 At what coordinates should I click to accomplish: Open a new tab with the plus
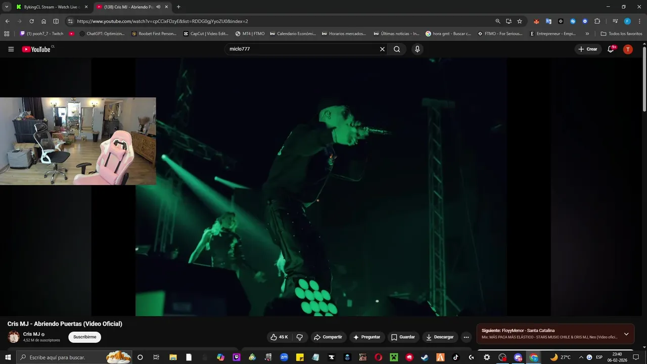point(178,7)
